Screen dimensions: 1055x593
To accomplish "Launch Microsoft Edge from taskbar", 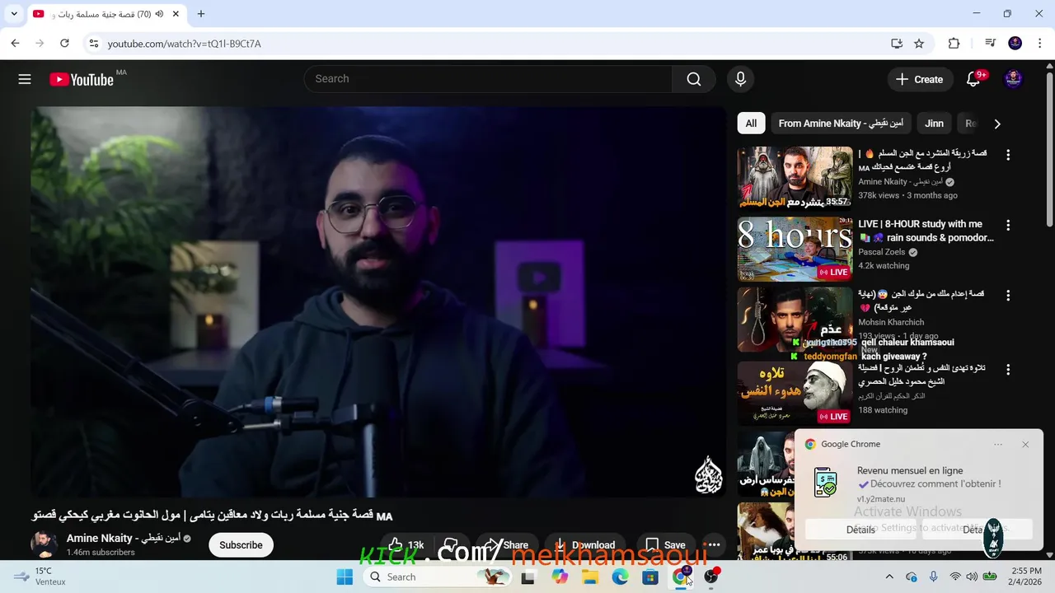I will [620, 577].
